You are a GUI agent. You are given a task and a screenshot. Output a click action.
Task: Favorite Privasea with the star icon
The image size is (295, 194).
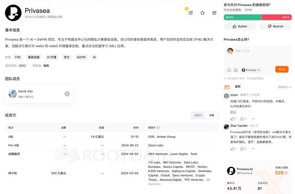click(203, 13)
